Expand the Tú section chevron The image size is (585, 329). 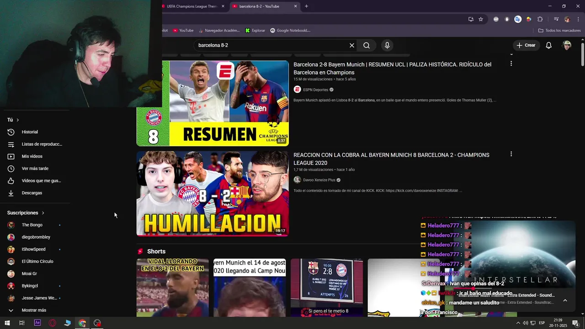pos(18,120)
